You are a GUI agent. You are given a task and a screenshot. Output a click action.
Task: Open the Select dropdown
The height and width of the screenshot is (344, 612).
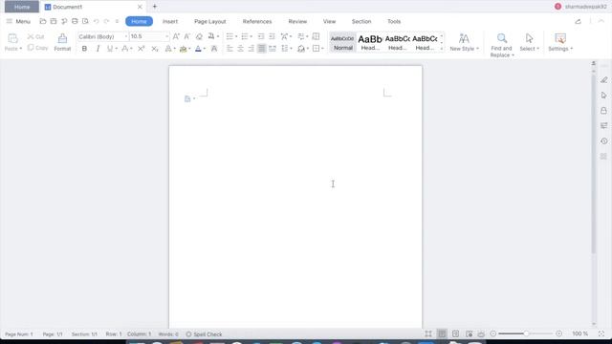(x=529, y=42)
